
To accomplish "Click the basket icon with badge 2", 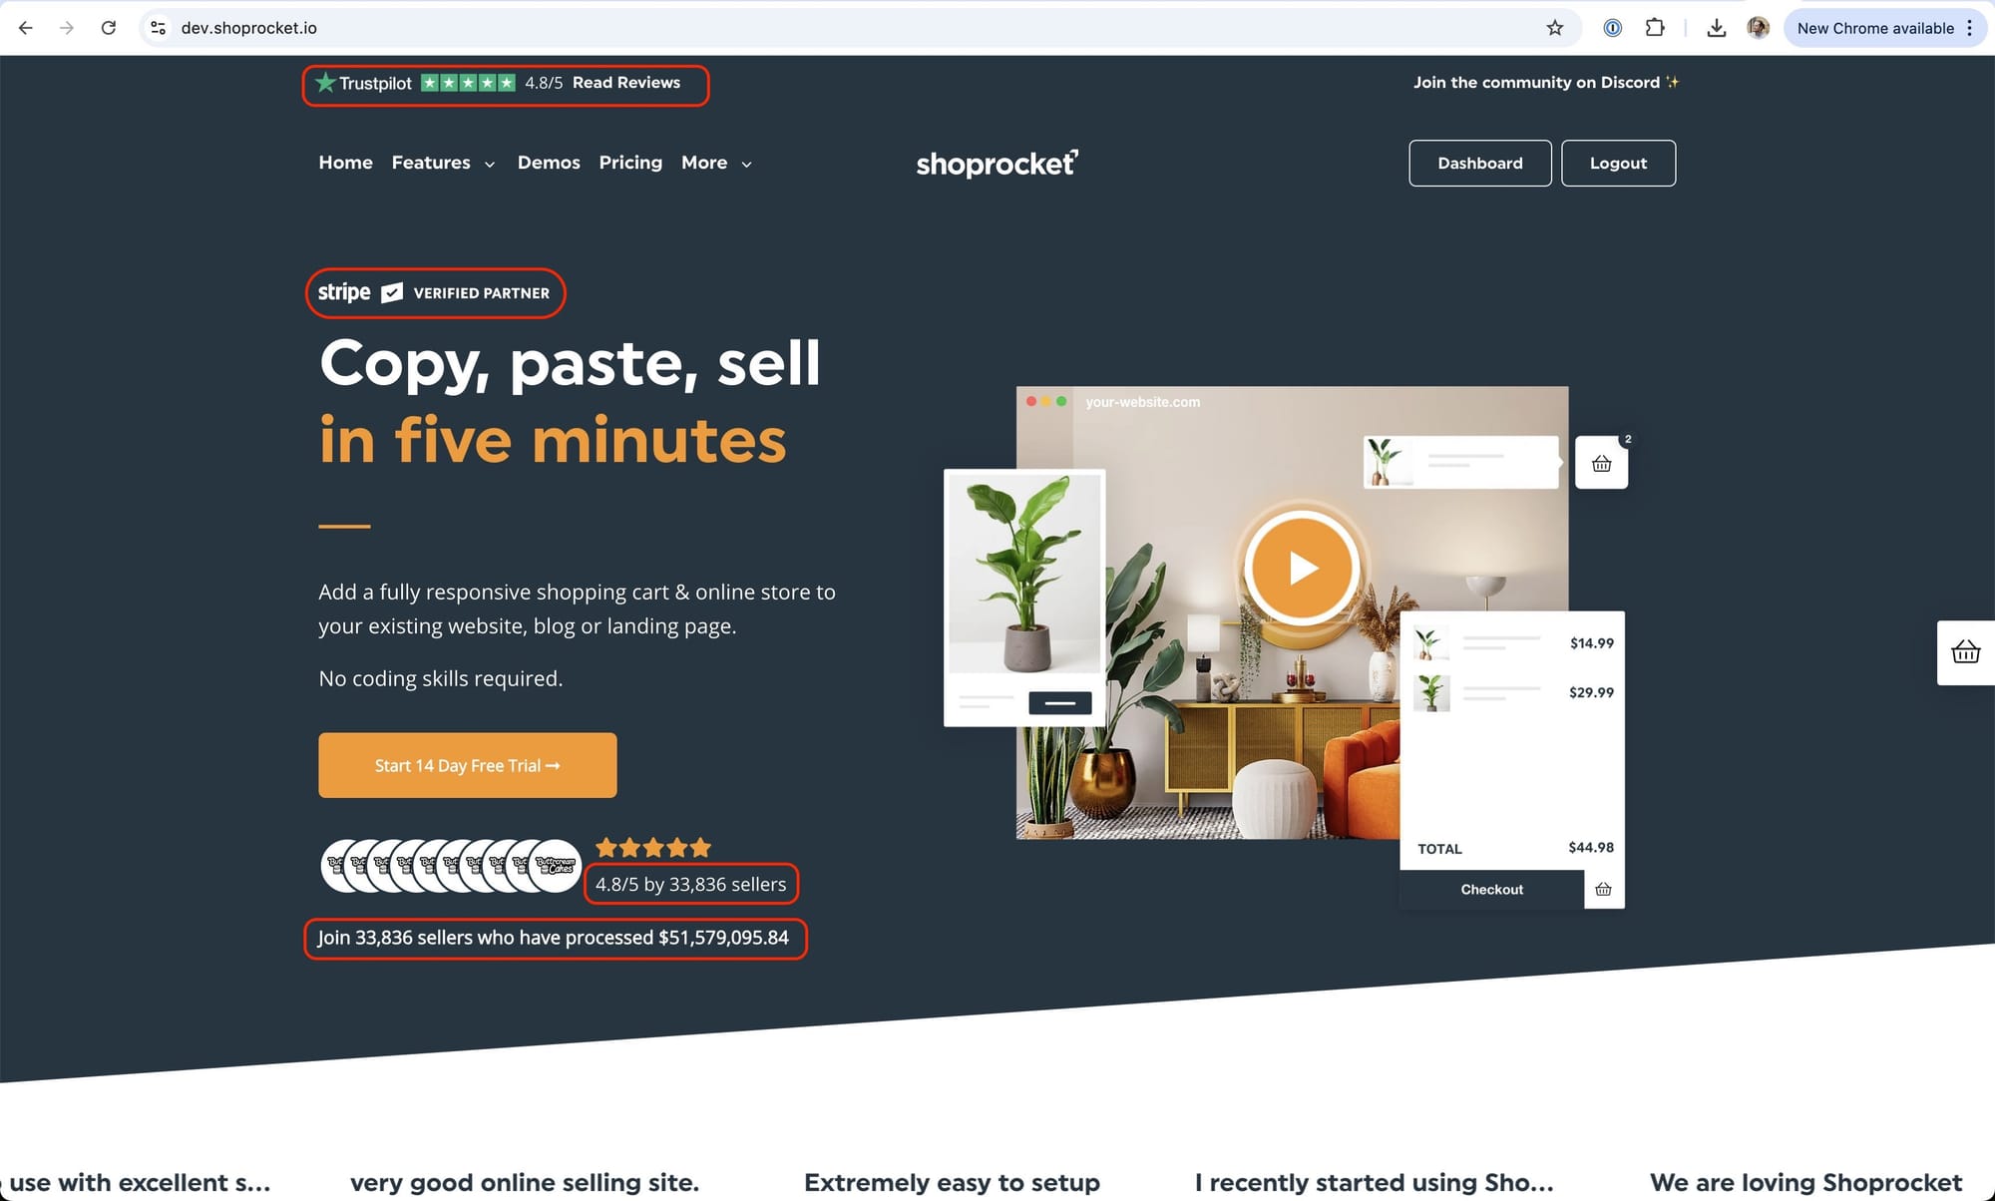I will click(x=1602, y=463).
